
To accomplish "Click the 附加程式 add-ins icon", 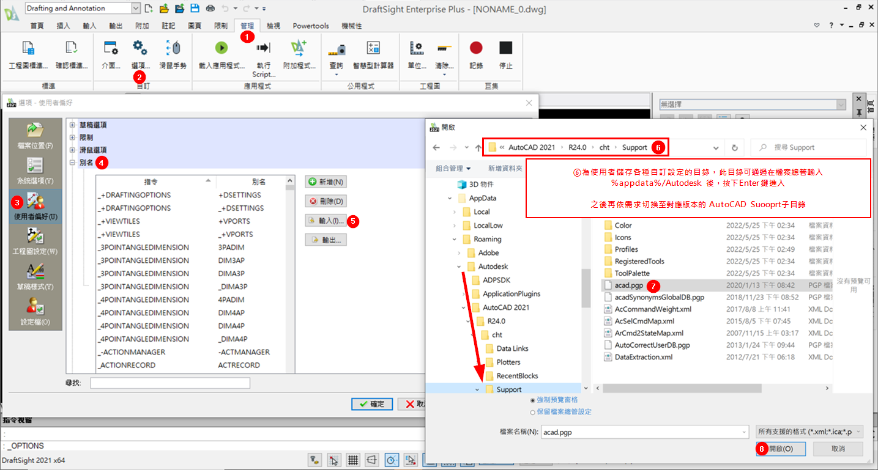I will point(299,48).
